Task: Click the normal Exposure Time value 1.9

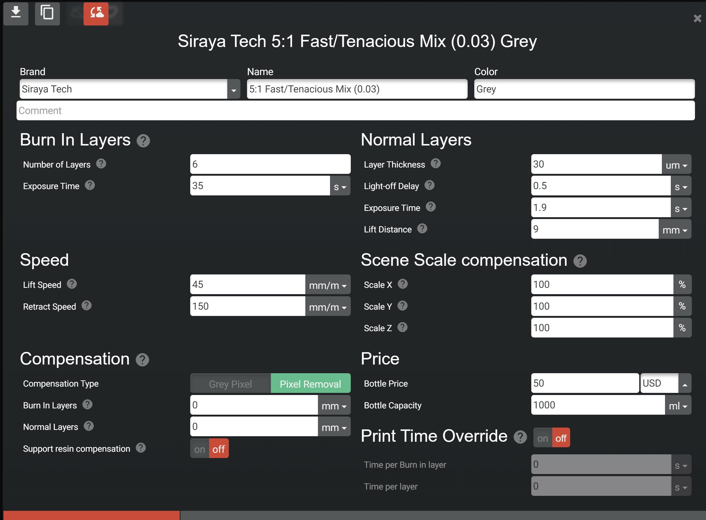Action: [x=601, y=208]
